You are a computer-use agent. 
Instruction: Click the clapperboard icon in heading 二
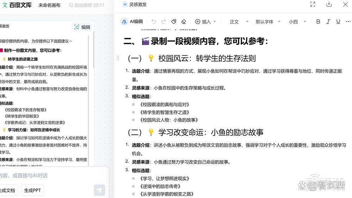(145, 41)
